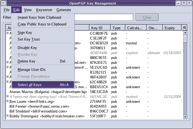
Task: Choose Disable Key from Edit menu
Action: click(x=43, y=48)
